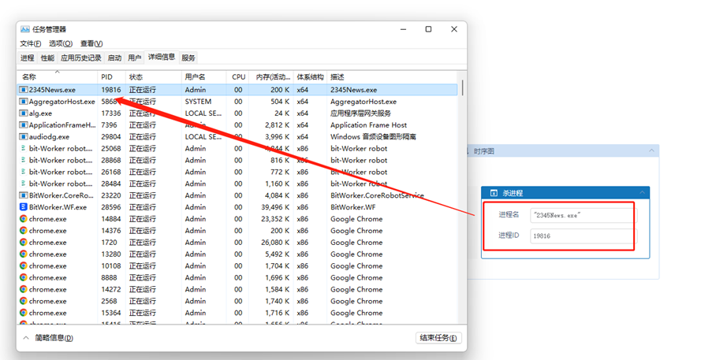The image size is (716, 360).
Task: Click the audiodg.exe process icon
Action: [24, 137]
